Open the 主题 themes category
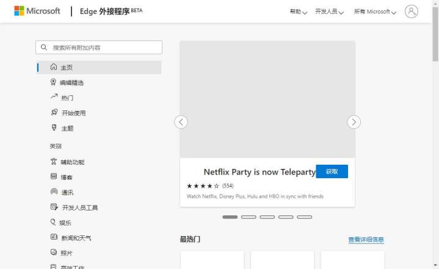Viewport: 439px width, 269px height. [x=67, y=128]
